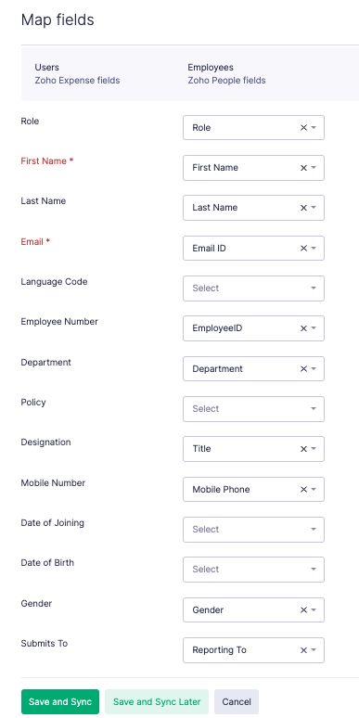This screenshot has height=718, width=359.
Task: Click Save and Sync Later button
Action: click(157, 702)
